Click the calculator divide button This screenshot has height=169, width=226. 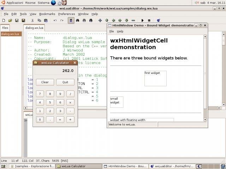tap(70, 94)
